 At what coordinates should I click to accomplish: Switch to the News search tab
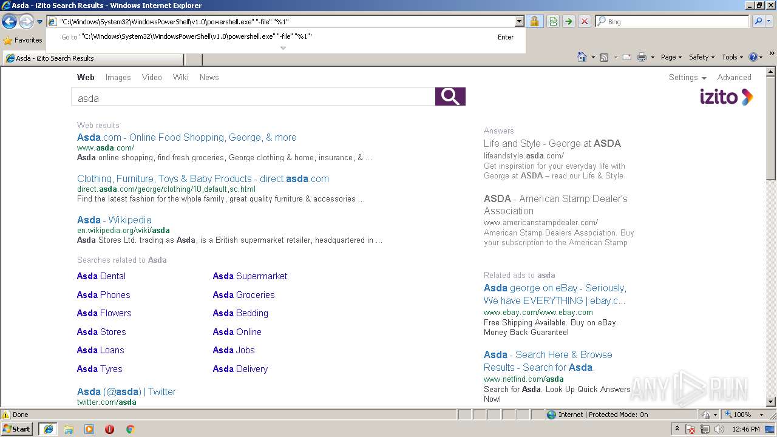click(209, 78)
